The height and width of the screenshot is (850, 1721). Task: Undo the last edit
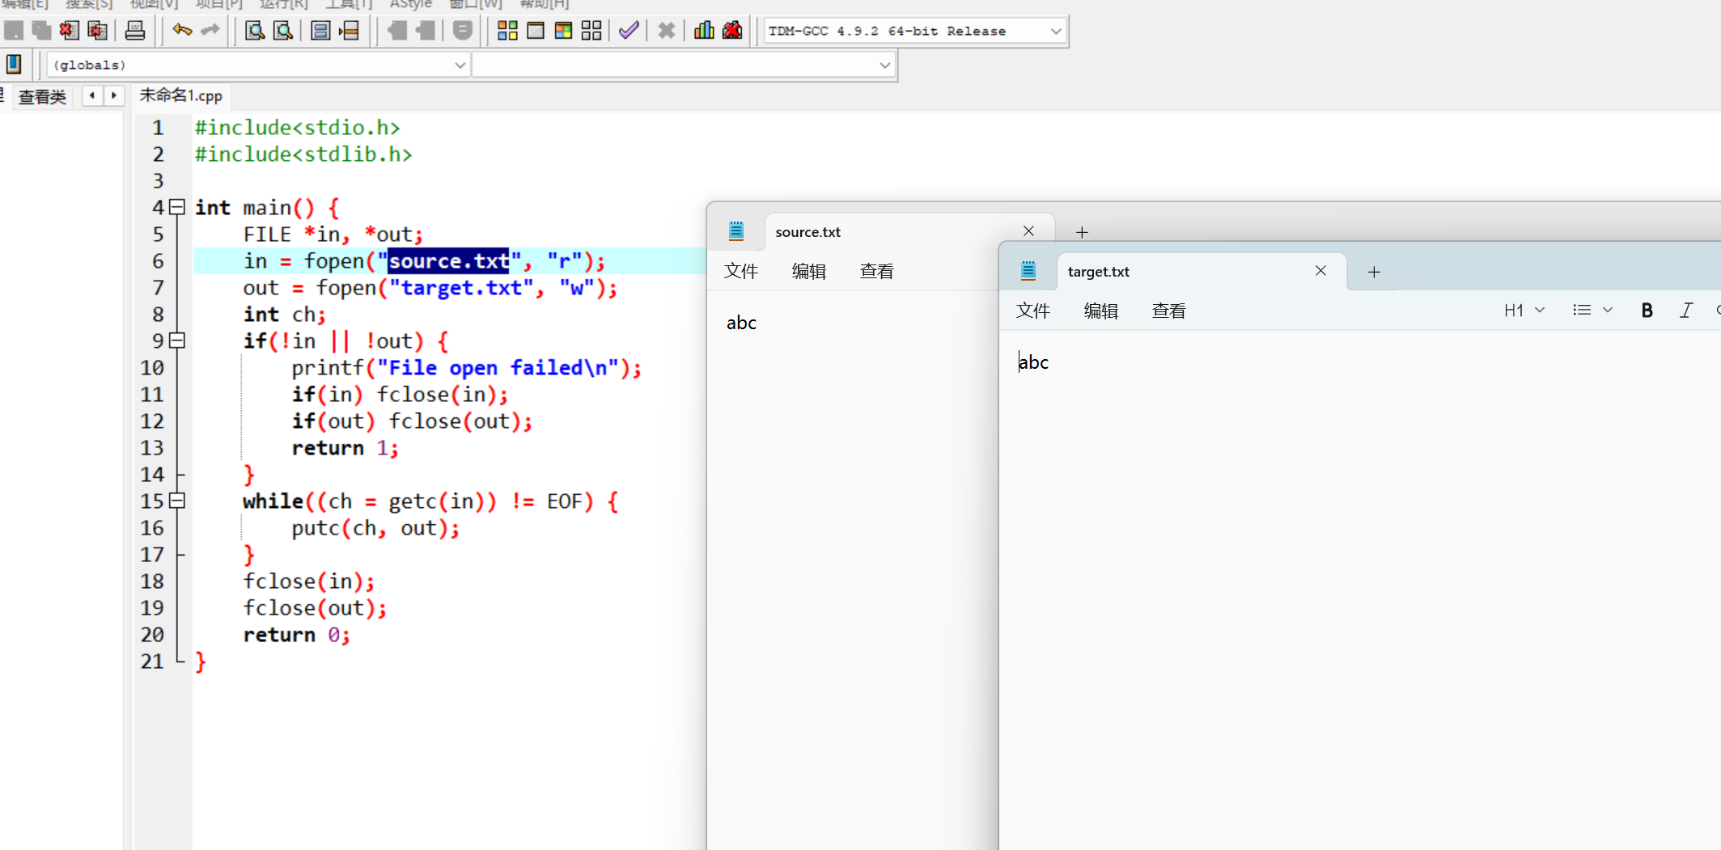click(x=182, y=31)
